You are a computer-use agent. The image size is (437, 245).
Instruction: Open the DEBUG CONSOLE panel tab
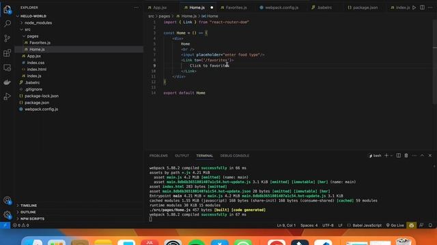pyautogui.click(x=235, y=156)
